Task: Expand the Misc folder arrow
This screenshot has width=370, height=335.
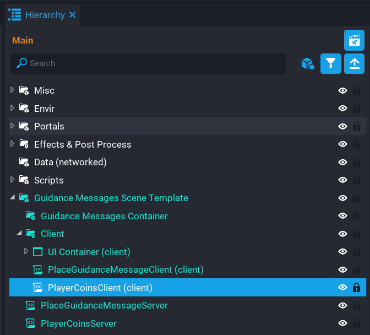Action: point(13,90)
